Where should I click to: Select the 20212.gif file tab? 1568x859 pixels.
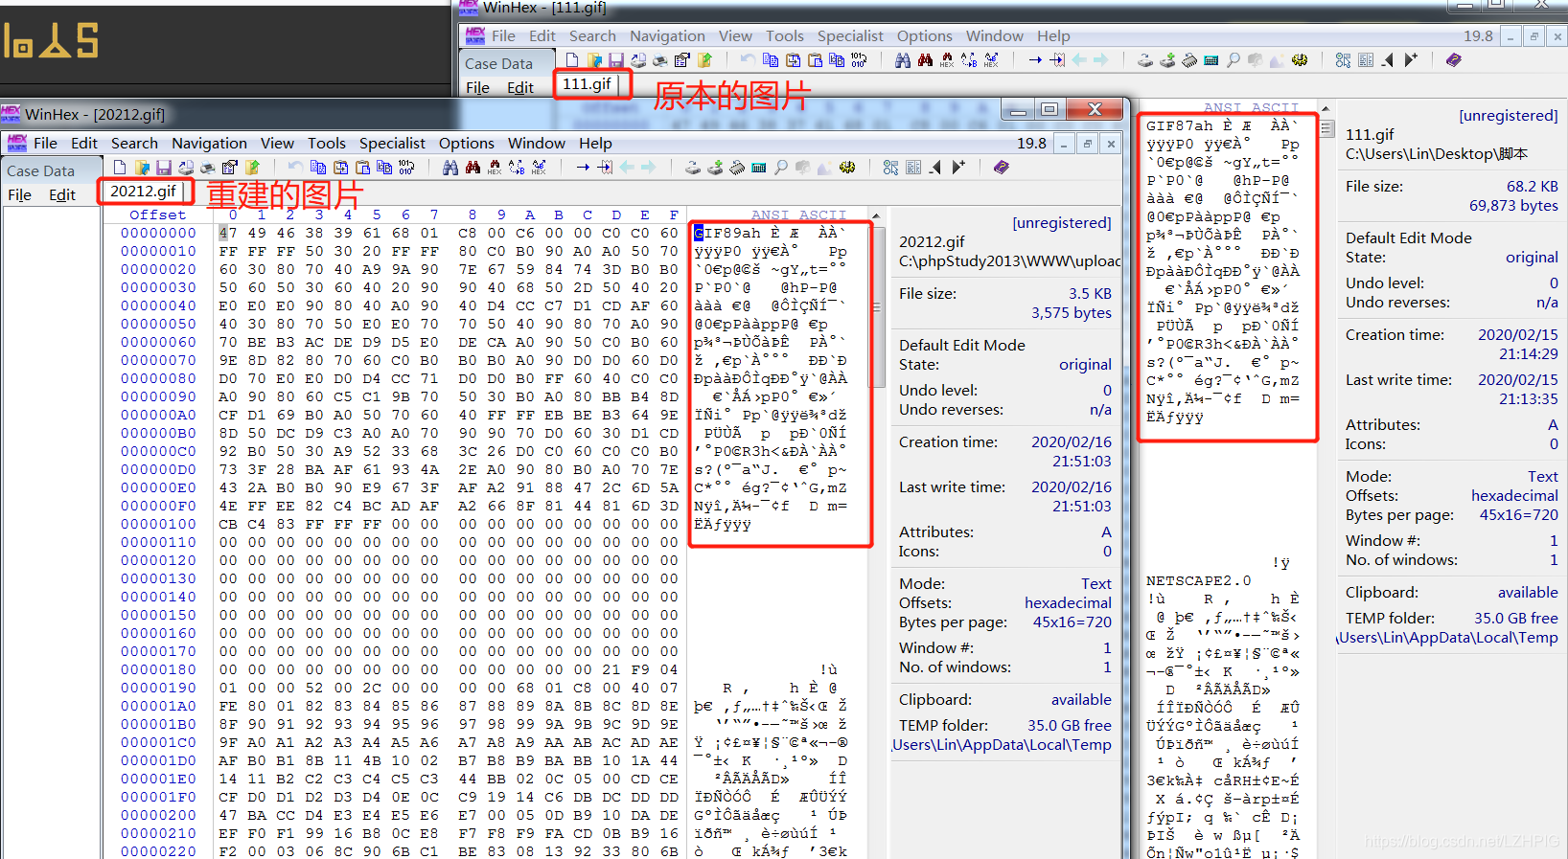144,192
